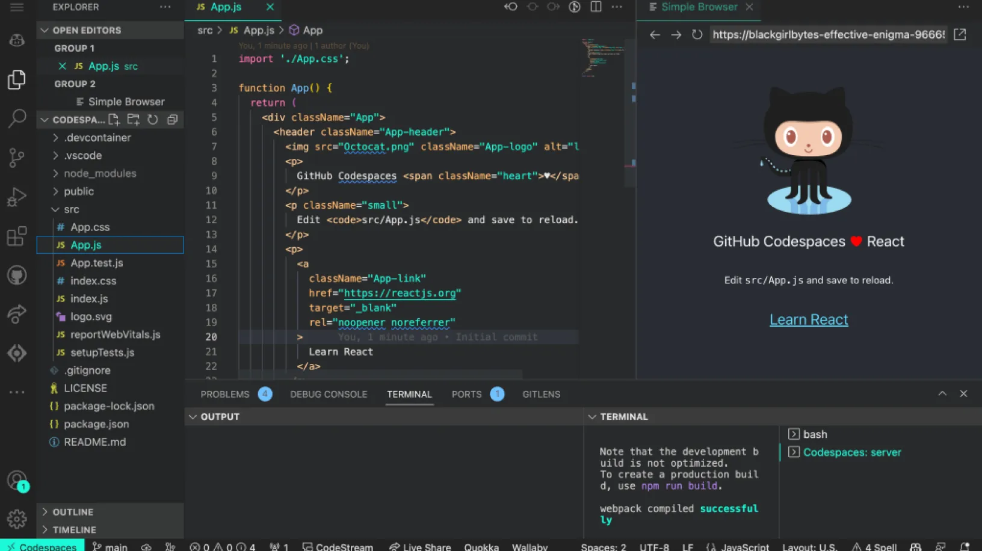The image size is (982, 551).
Task: Toggle Live Share in status bar
Action: point(420,547)
